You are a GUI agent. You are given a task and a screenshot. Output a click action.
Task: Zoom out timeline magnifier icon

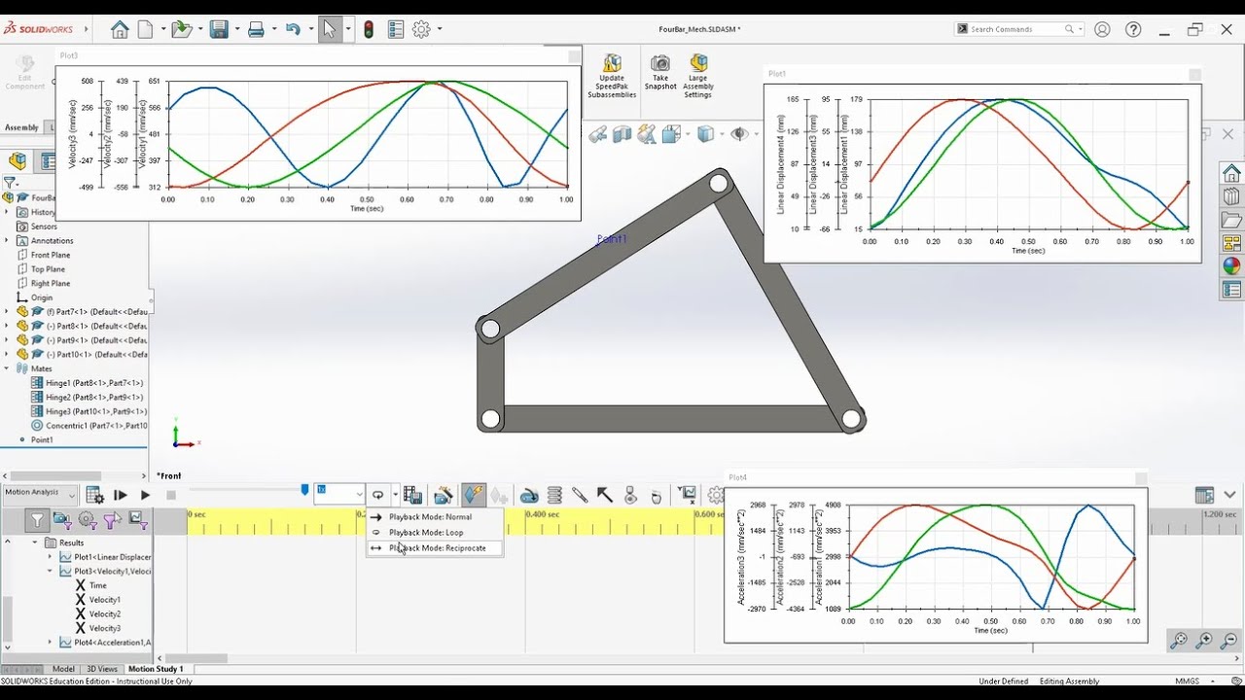[1229, 640]
